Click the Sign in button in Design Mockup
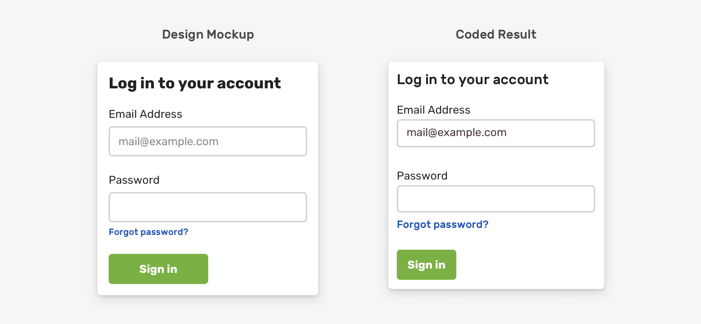The image size is (701, 324). pos(158,269)
